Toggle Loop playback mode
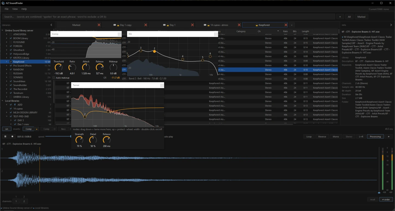The image size is (395, 211). tap(309, 136)
